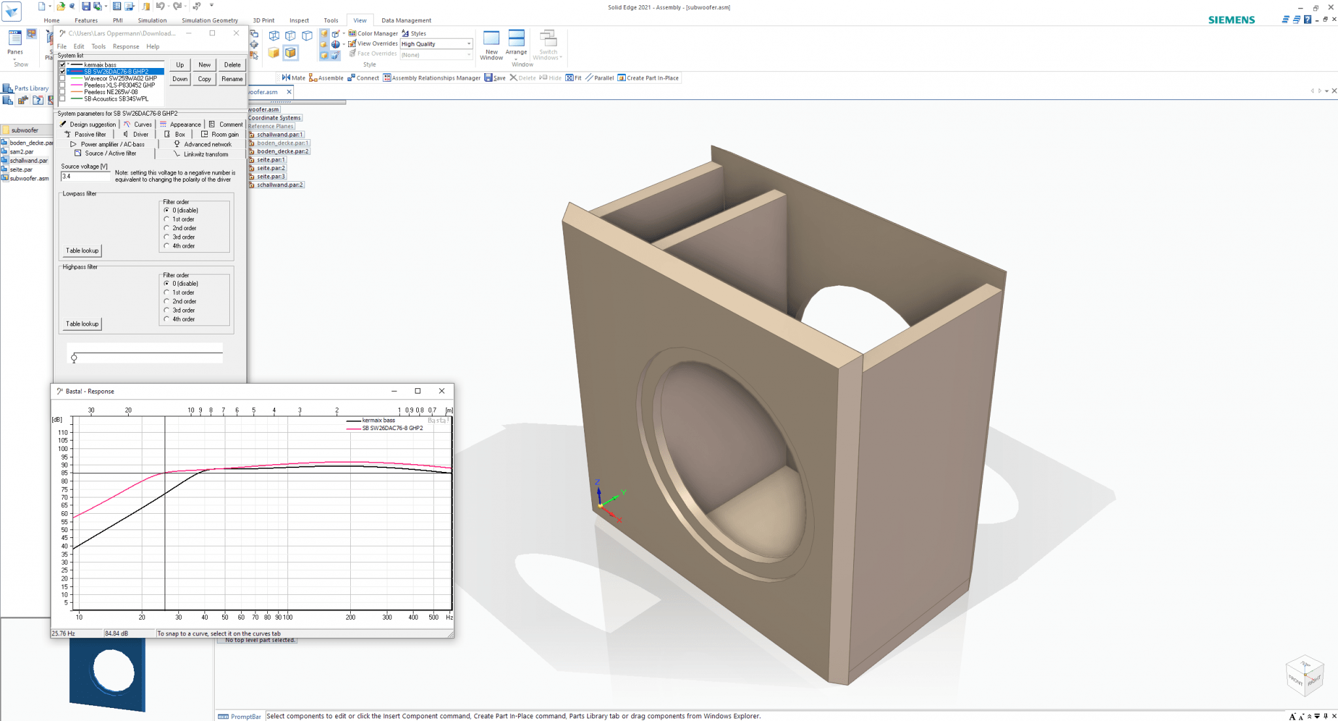
Task: Click the View Overrides icon
Action: point(352,44)
